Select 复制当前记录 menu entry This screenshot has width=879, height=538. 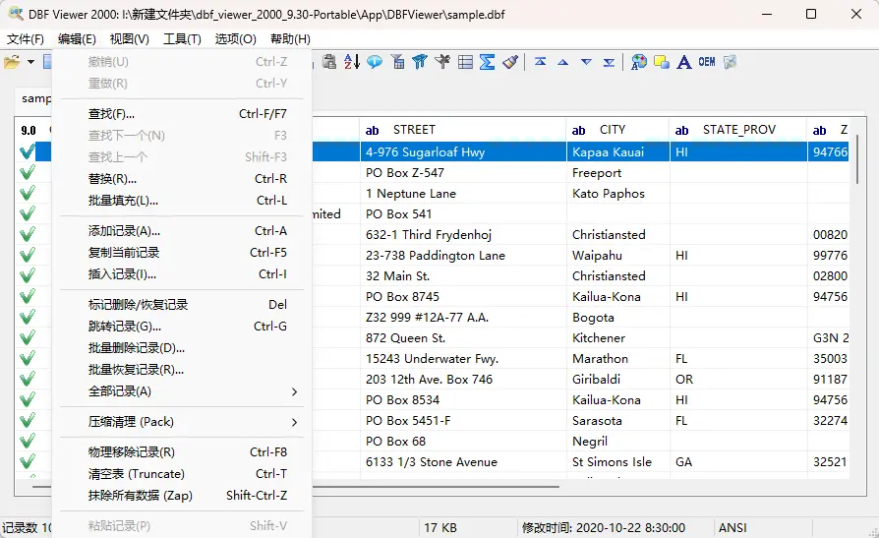click(x=182, y=253)
